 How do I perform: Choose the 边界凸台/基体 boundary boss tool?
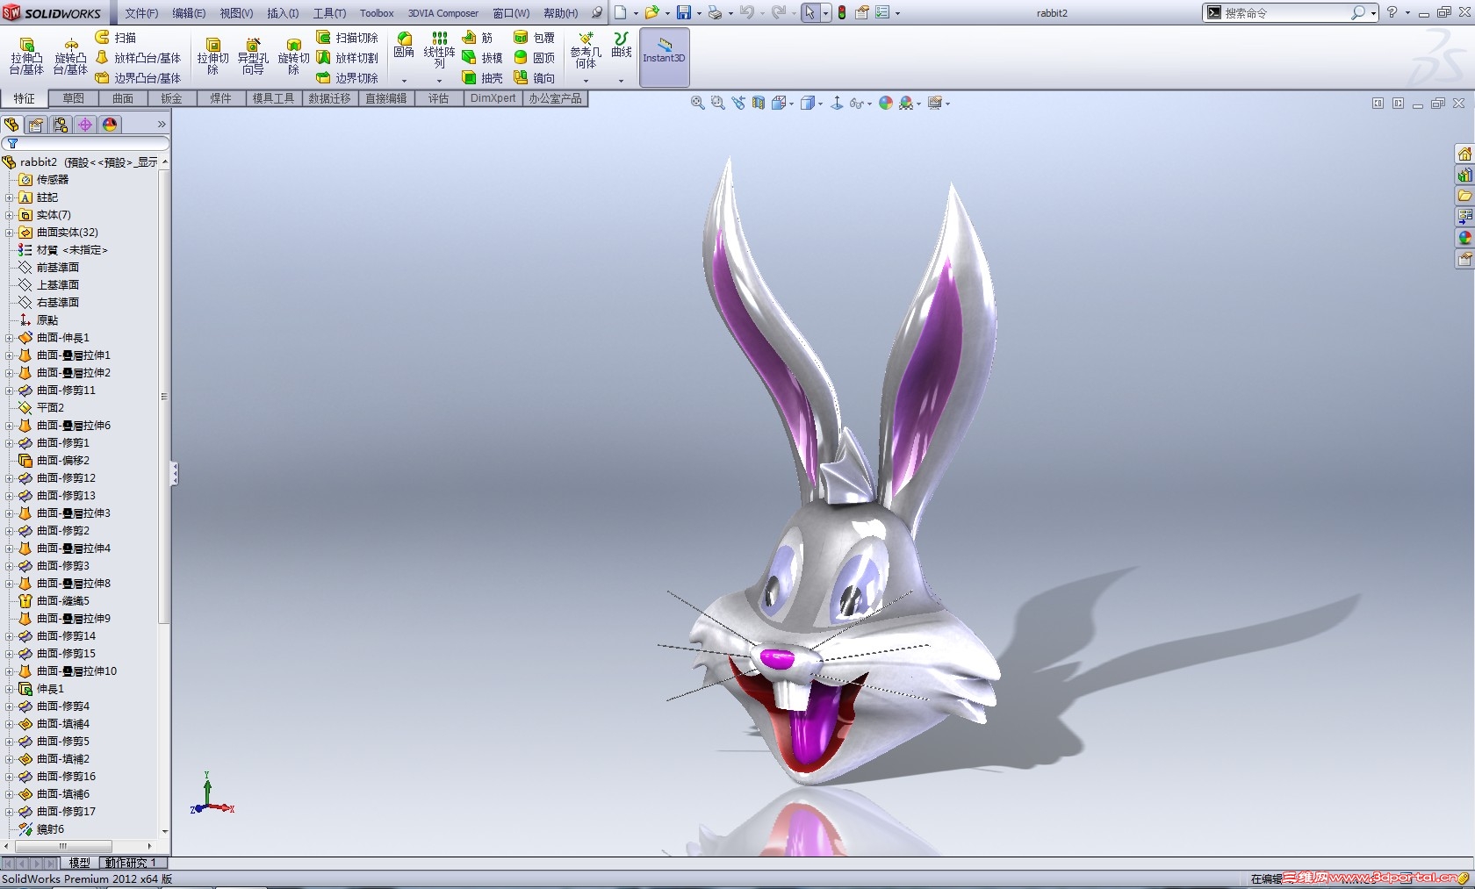(x=138, y=78)
